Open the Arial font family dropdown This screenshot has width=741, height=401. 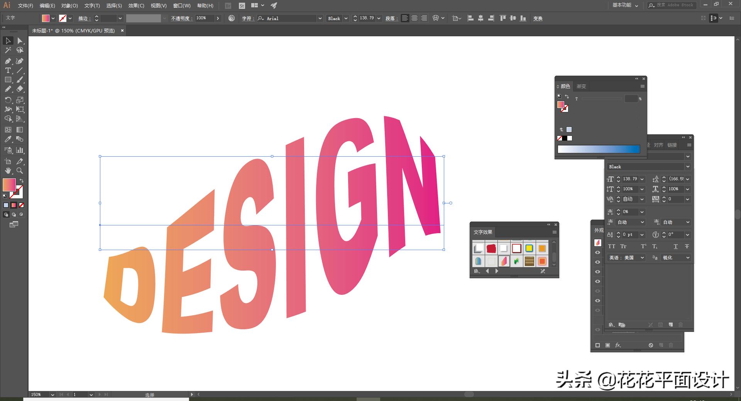(x=320, y=18)
